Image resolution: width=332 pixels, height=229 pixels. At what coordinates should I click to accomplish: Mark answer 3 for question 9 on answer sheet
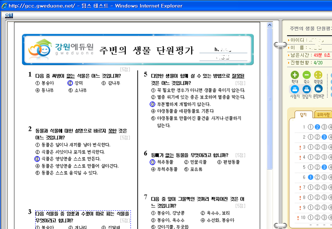[324, 207]
